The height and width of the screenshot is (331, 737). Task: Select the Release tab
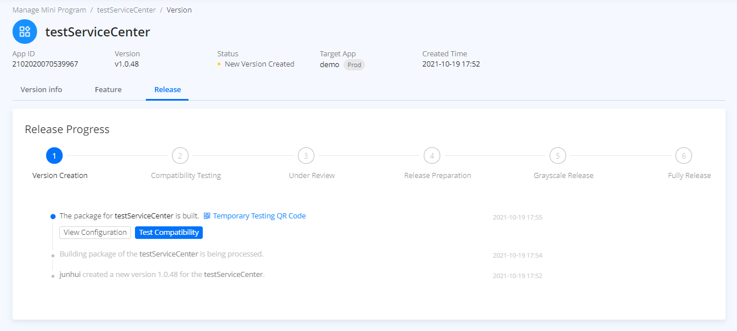click(167, 90)
